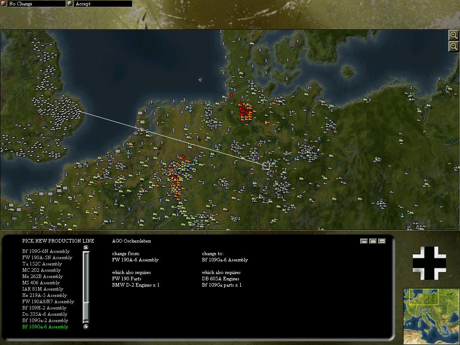Click the Balkenkreuz cross emblem

429,263
